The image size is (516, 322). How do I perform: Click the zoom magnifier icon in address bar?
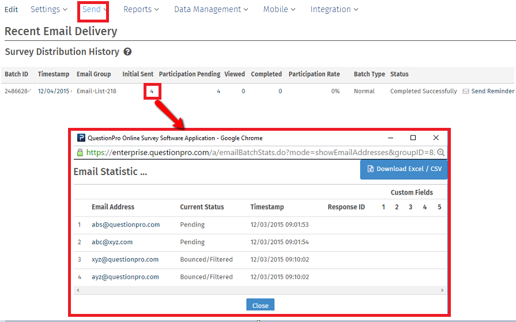441,153
